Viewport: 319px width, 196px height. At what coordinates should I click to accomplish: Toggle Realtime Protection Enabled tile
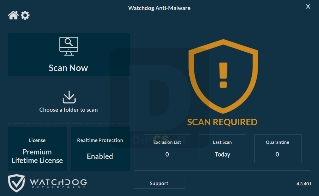[x=100, y=149]
